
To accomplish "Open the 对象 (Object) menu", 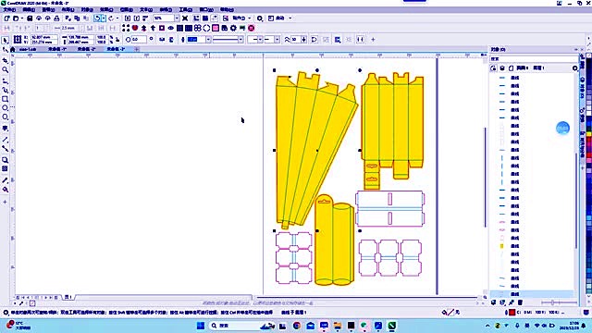I will pos(87,9).
